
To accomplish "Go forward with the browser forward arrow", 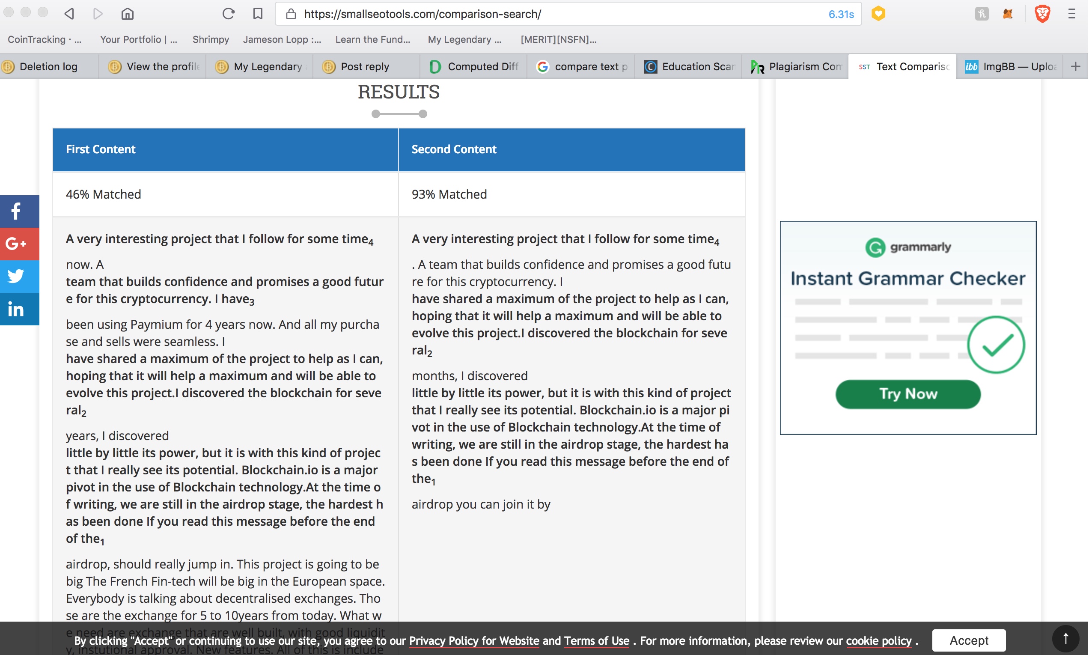I will 98,14.
